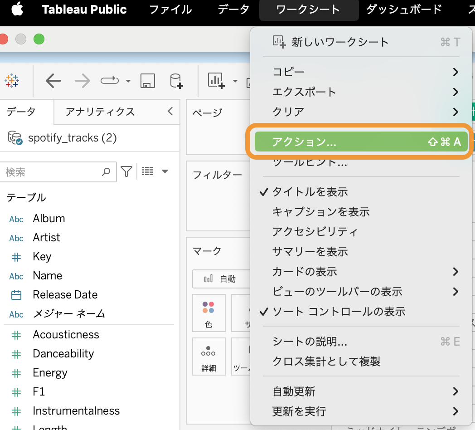Switch to the アナリティクス tab
This screenshot has height=430, width=475.
pyautogui.click(x=100, y=112)
